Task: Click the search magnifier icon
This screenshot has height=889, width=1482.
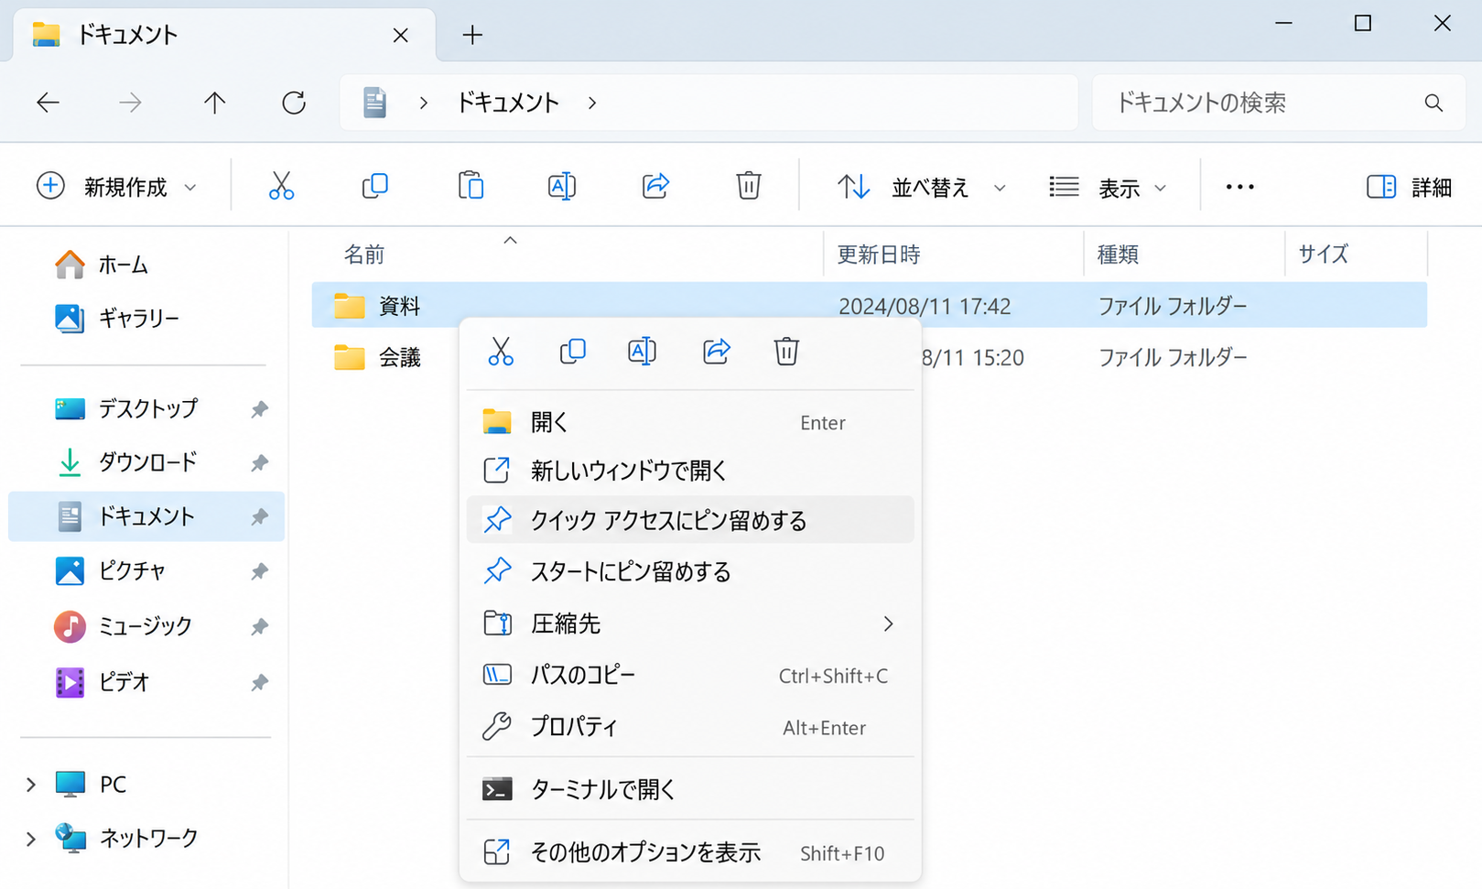Action: [1433, 103]
